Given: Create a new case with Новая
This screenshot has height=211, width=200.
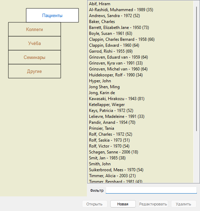Looking at the screenshot, I should (x=123, y=204).
